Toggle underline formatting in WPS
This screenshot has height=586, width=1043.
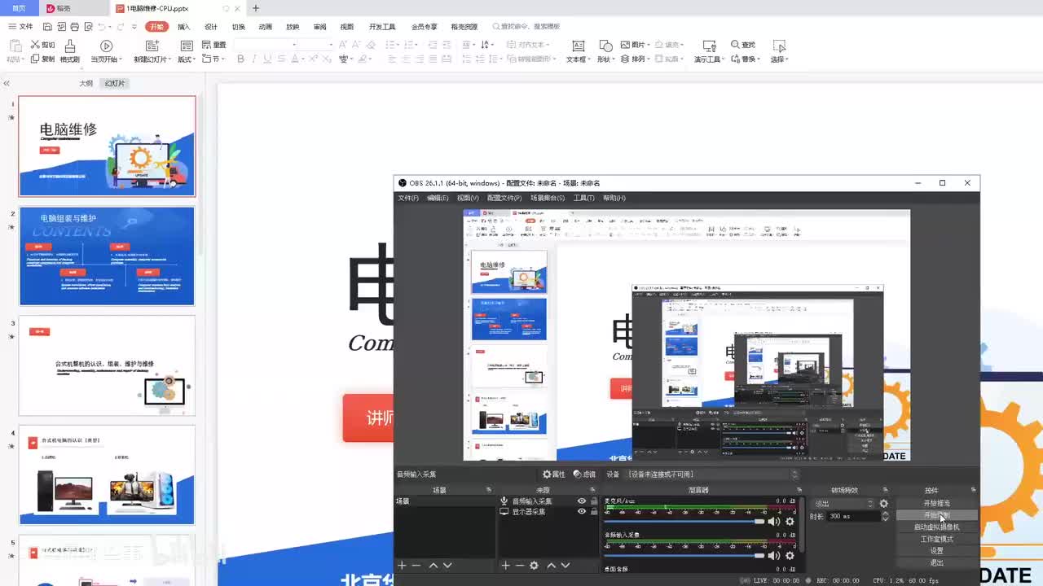(267, 59)
